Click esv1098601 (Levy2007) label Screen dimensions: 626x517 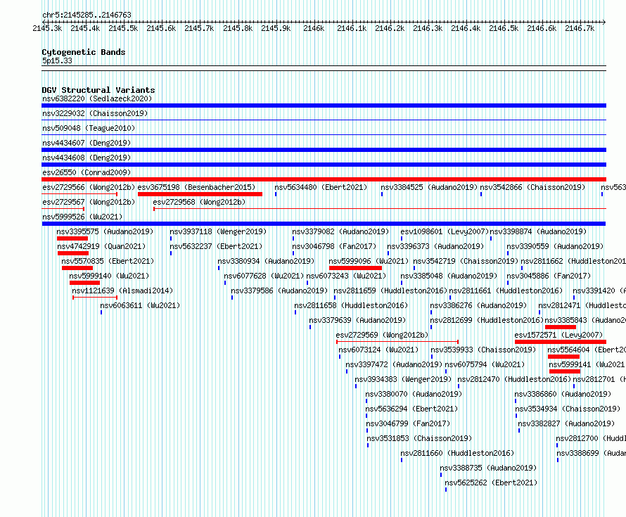click(x=445, y=231)
